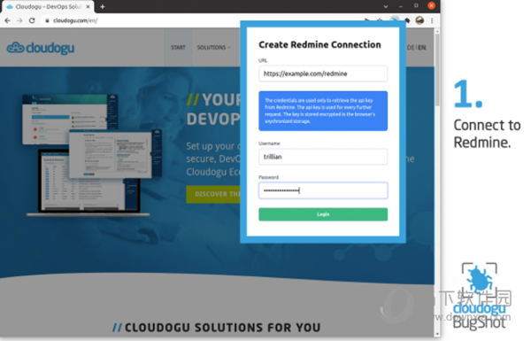
Task: Click the browser forward arrow
Action: [19, 20]
